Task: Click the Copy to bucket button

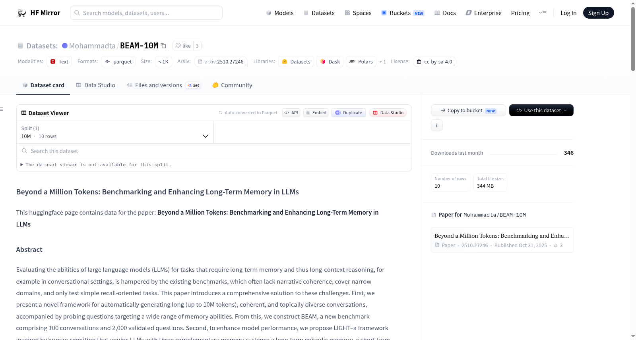Action: (468, 110)
